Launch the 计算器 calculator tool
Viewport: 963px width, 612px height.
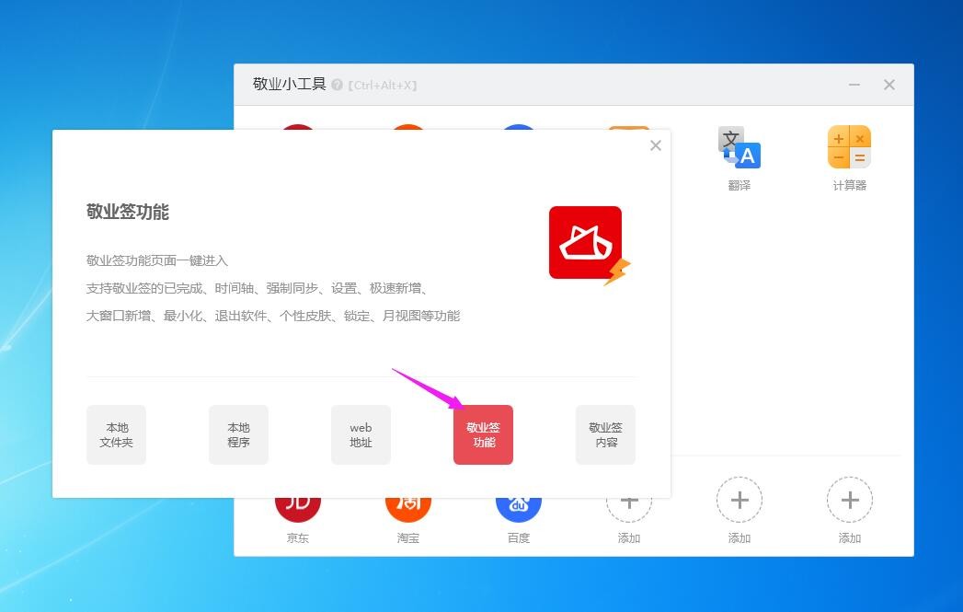point(849,147)
